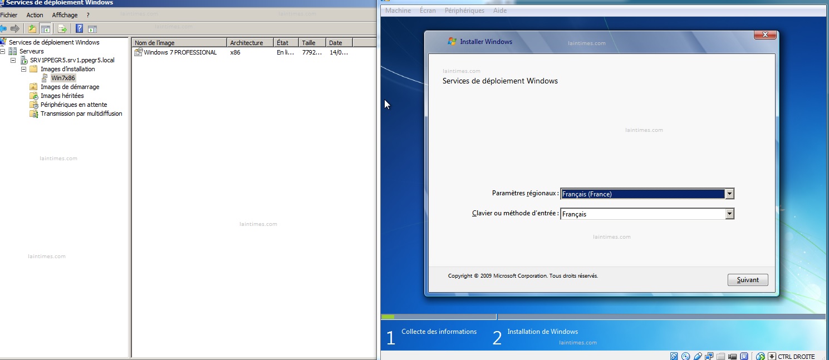Open the Affichage menu
Image resolution: width=829 pixels, height=360 pixels.
point(65,15)
